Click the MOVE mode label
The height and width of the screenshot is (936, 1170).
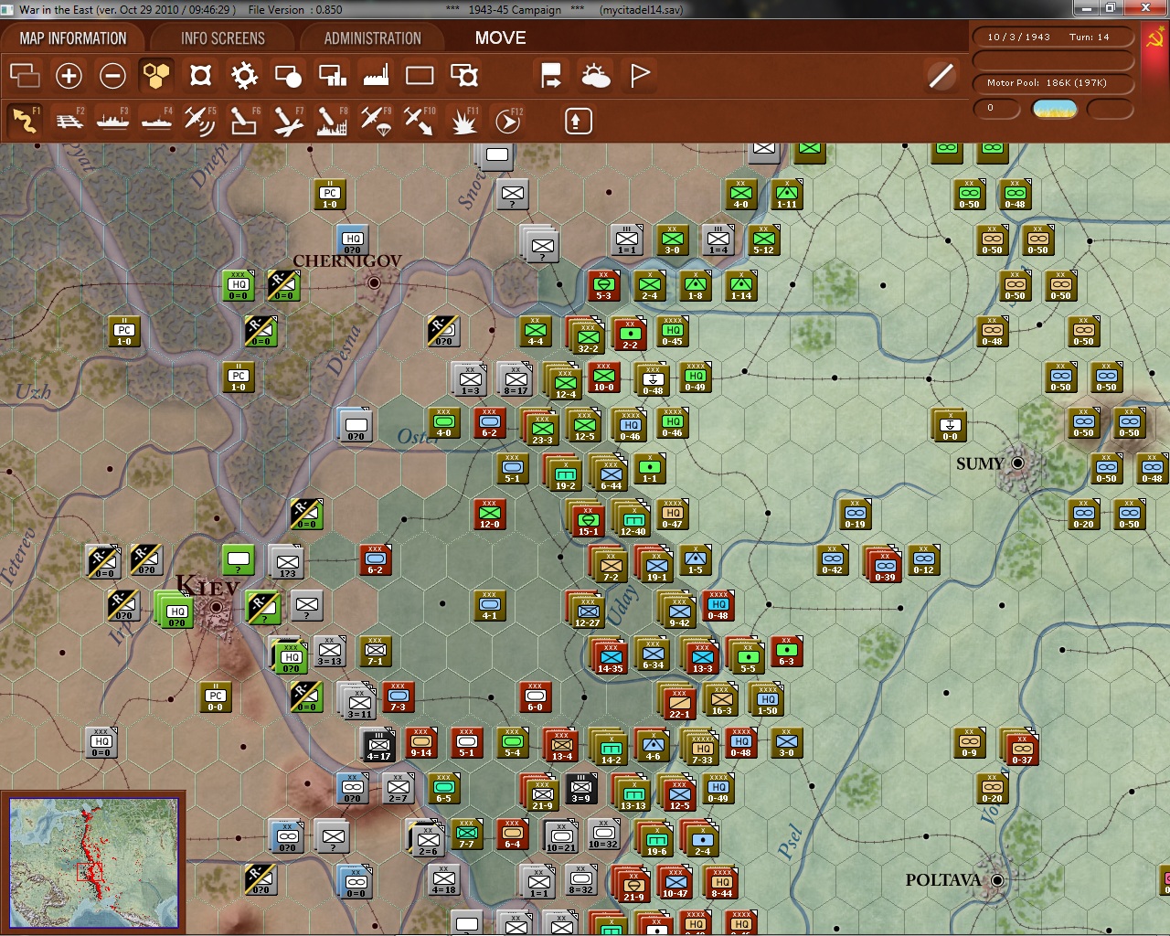tap(500, 38)
